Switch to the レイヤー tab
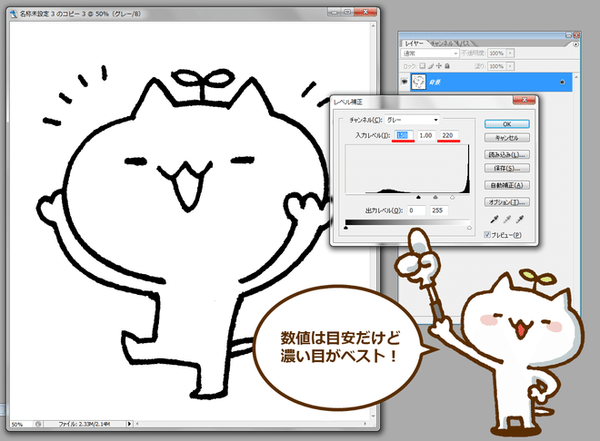The height and width of the screenshot is (441, 600). (x=414, y=44)
